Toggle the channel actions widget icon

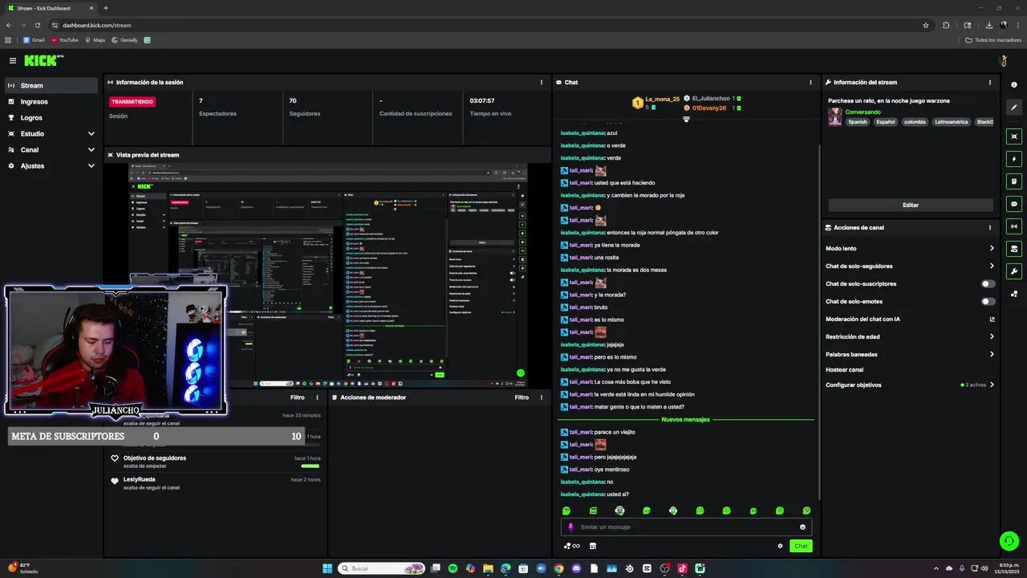pyautogui.click(x=1014, y=249)
